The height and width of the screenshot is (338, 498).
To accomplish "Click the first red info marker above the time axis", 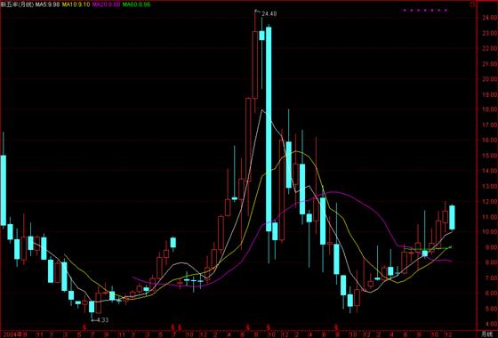I will click(x=84, y=326).
